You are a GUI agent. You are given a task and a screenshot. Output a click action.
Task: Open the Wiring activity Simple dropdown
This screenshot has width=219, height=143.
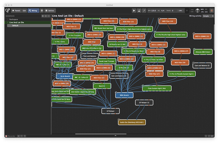coord(208,16)
